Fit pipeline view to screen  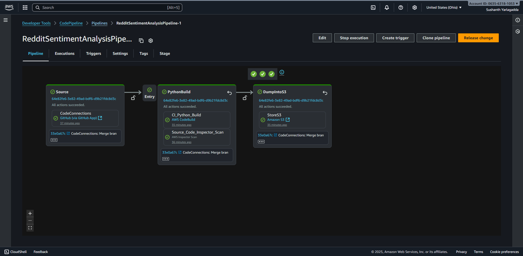(30, 228)
